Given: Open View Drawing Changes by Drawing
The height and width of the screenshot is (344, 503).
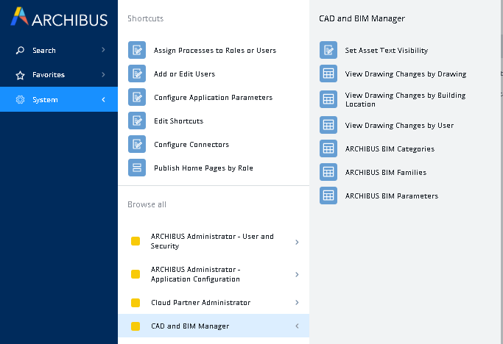Looking at the screenshot, I should [x=406, y=74].
